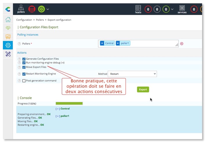Open the Method Restart dropdown
205x142 pixels.
pos(132,74)
